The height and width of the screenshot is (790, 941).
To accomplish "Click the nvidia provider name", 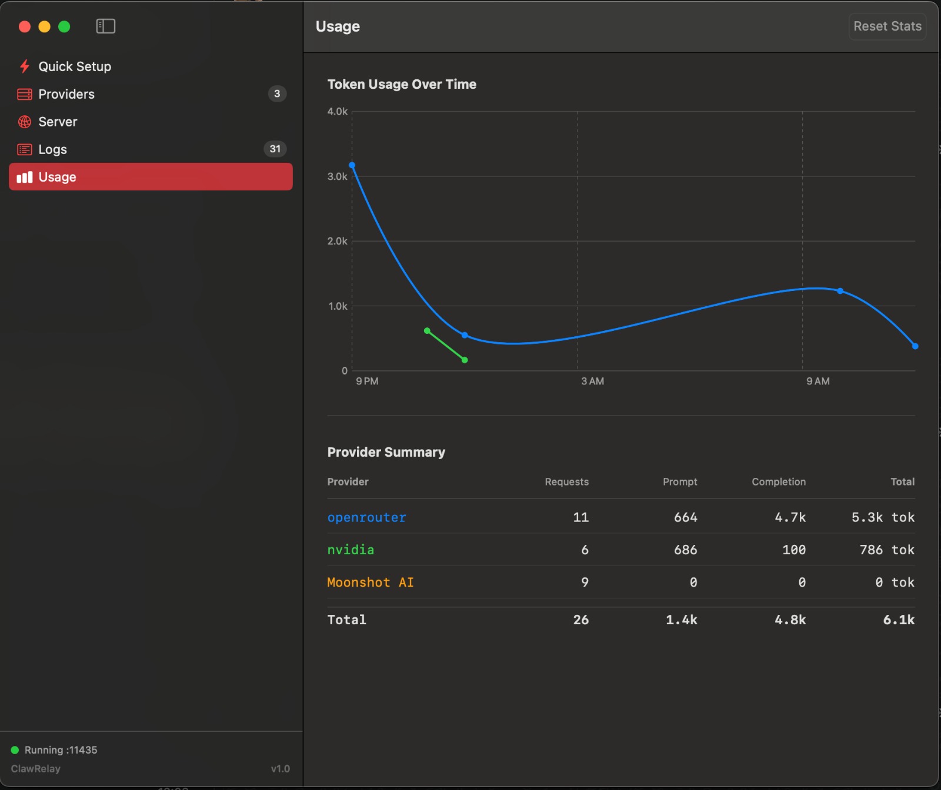I will click(351, 550).
